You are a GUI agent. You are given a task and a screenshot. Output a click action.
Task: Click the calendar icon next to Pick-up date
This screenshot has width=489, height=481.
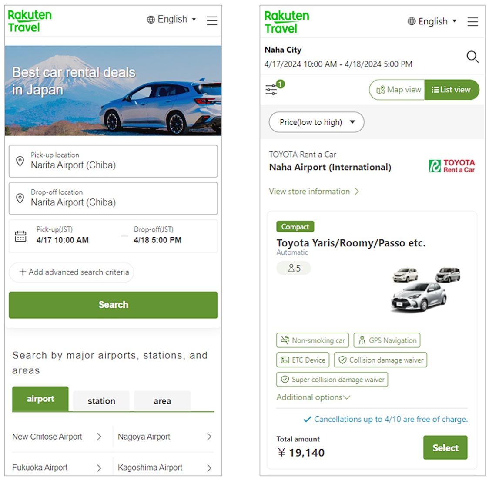click(20, 236)
